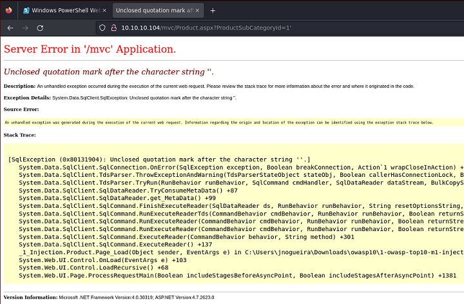Click the Server Error in '/mvc' heading
The width and height of the screenshot is (464, 304).
point(90,50)
